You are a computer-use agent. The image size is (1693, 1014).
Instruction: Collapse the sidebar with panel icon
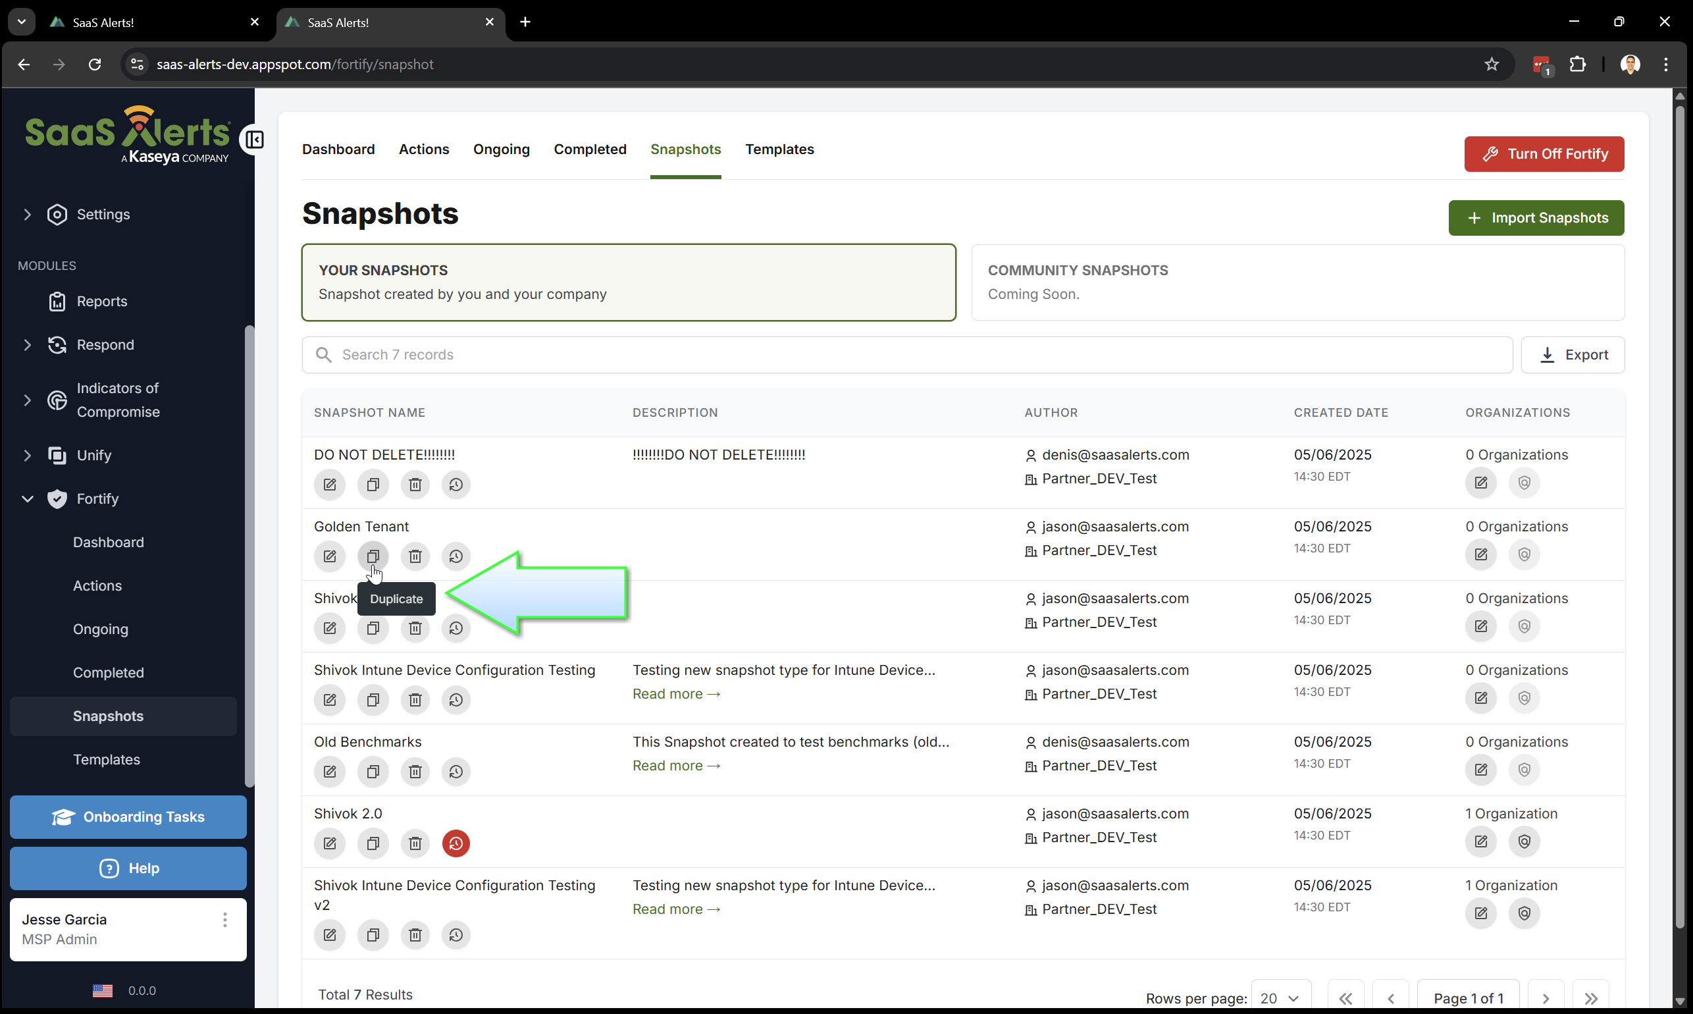255,140
